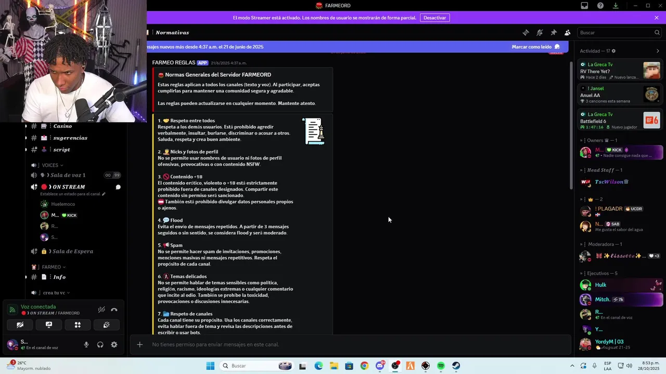Click the FARMEO REGLAS author name
The image size is (666, 374).
(x=174, y=63)
